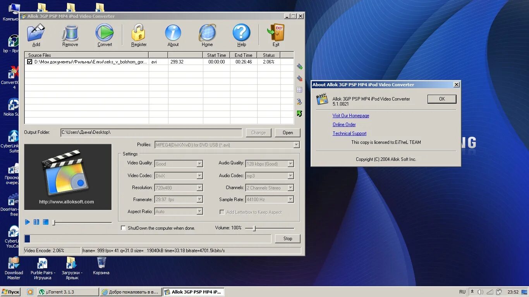Open Download Master desktop shortcut
Viewport: 529px width, 297px height.
14,268
